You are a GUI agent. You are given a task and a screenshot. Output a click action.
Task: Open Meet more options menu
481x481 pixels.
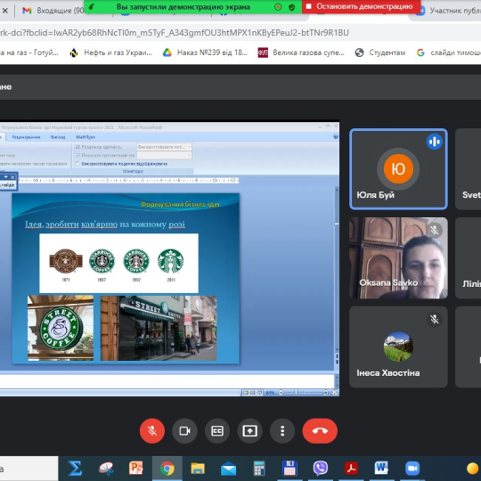point(282,431)
